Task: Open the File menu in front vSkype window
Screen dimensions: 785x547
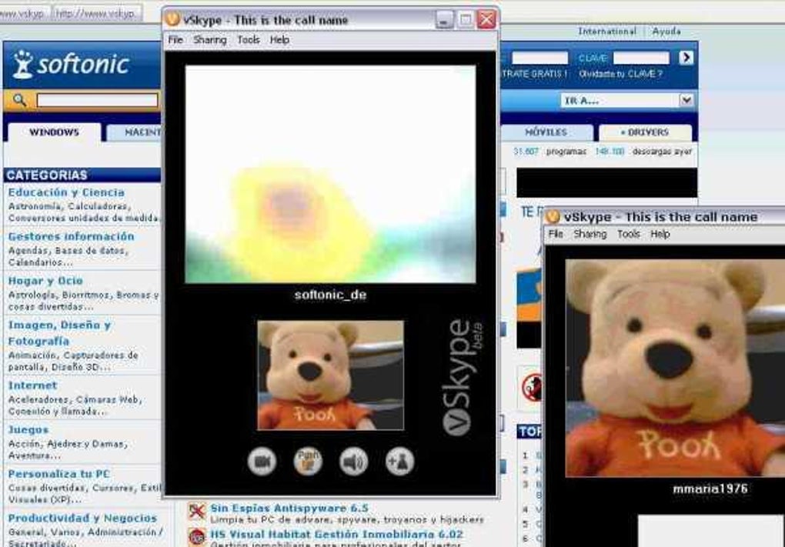Action: (175, 40)
